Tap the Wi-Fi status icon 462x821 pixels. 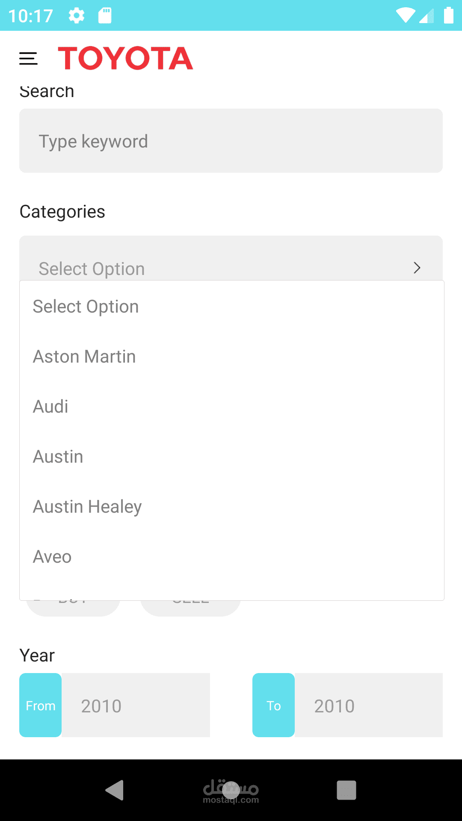click(405, 15)
